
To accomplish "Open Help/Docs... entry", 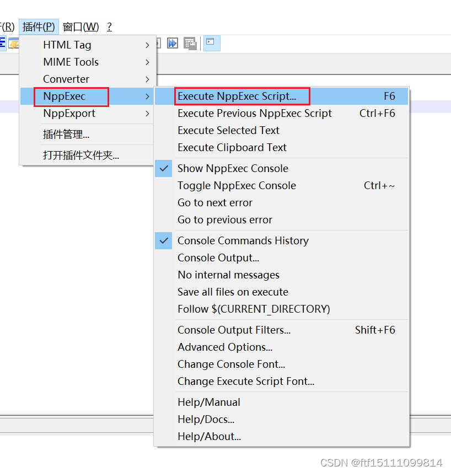I will pyautogui.click(x=281, y=420).
